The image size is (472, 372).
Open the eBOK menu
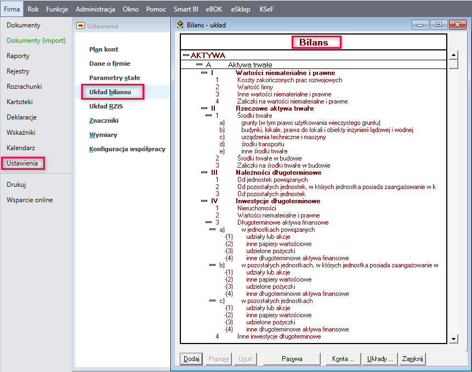coord(214,9)
